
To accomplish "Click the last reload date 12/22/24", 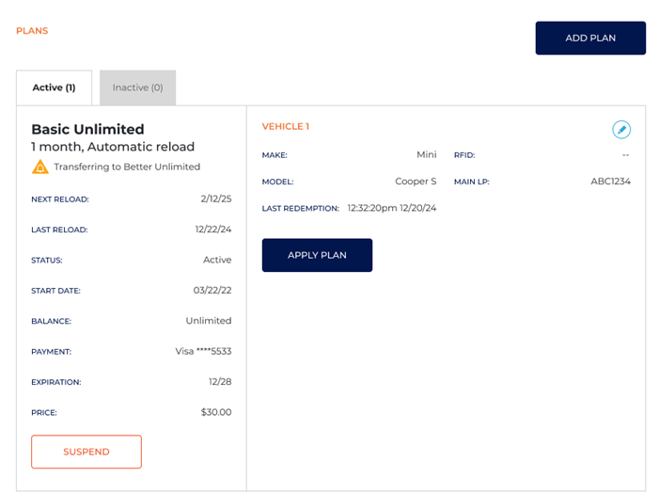I will coord(212,230).
